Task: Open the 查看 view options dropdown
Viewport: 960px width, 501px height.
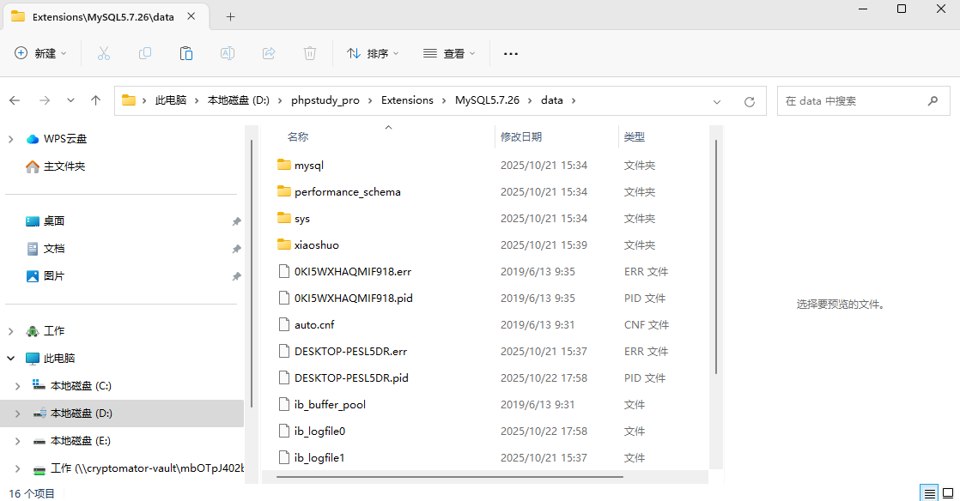Action: coord(447,53)
